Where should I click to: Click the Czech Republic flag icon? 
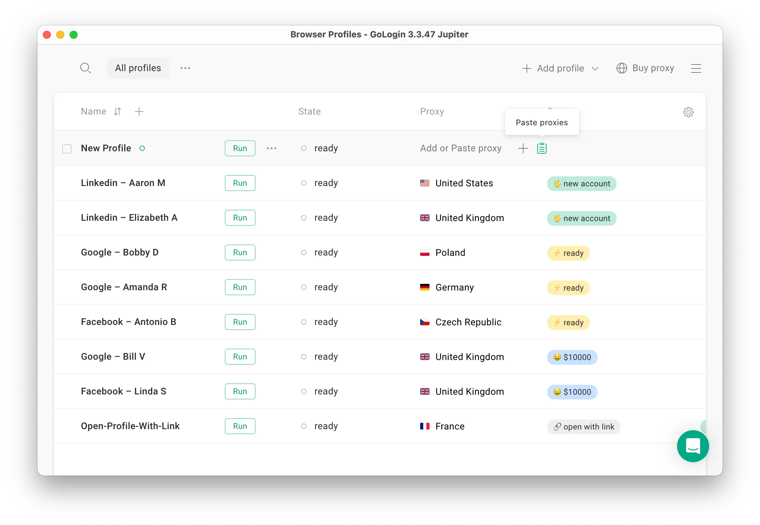click(425, 322)
